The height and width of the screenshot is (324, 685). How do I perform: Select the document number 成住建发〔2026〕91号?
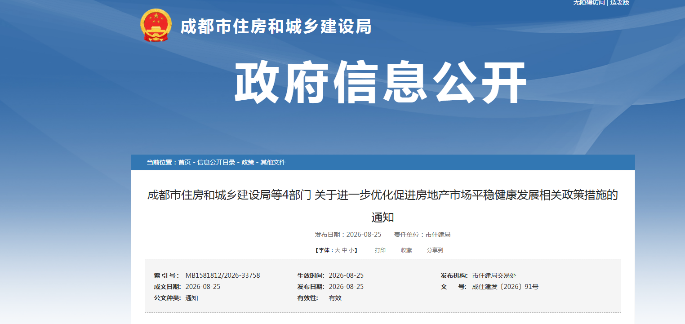coord(505,287)
